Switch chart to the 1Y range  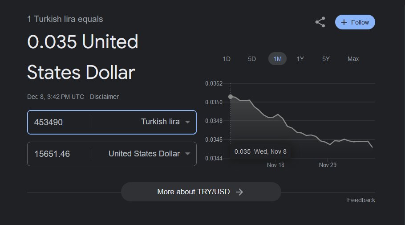(300, 59)
